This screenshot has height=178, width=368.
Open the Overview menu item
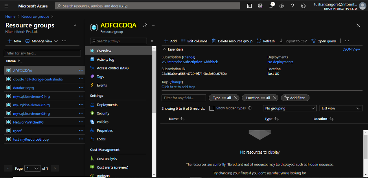(118, 51)
